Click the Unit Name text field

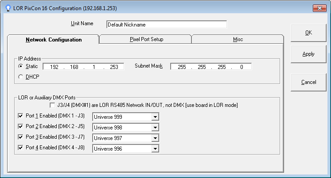[x=166, y=25]
